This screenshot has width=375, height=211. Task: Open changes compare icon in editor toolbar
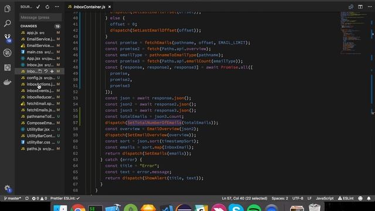(x=351, y=7)
